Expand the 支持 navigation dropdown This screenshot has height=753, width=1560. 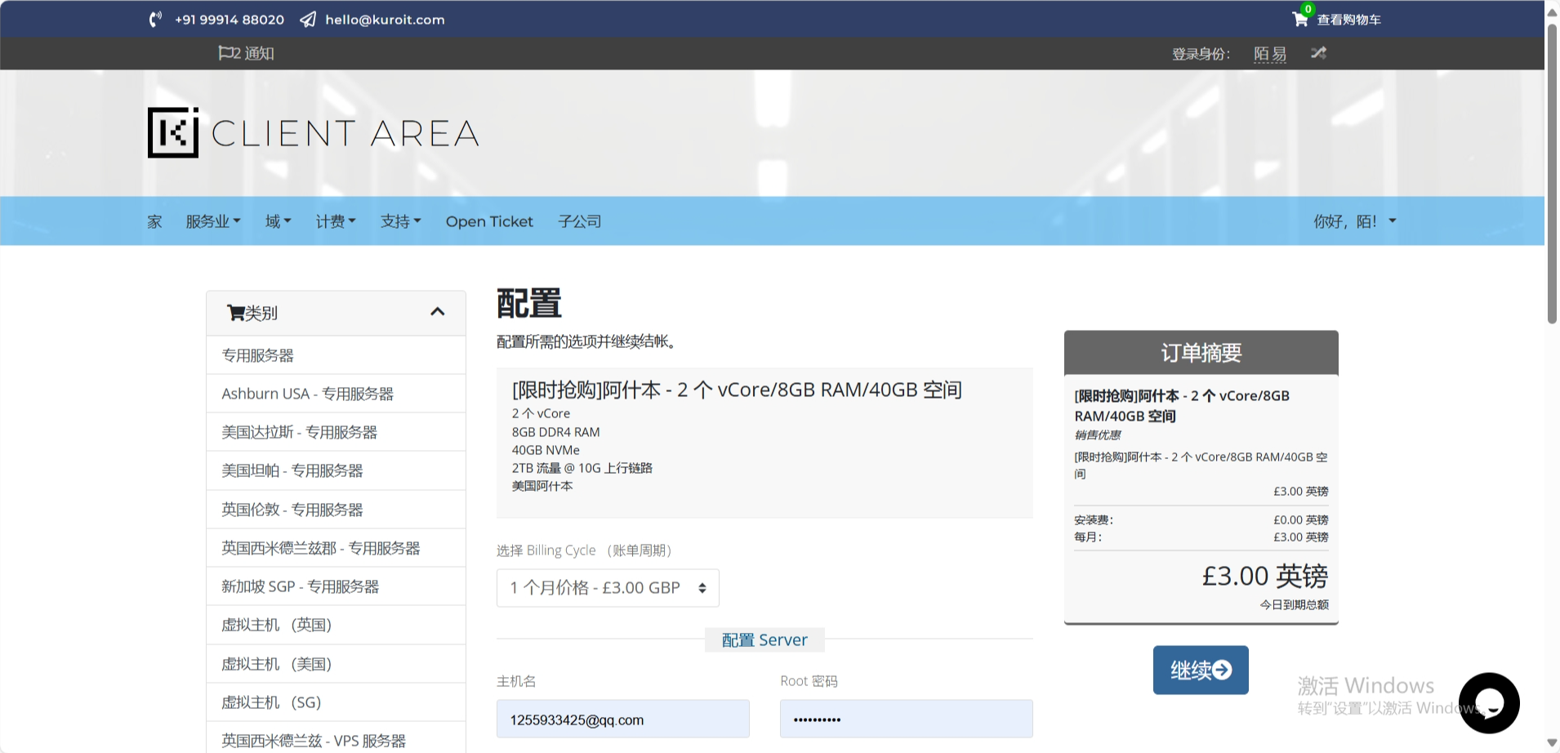point(399,221)
